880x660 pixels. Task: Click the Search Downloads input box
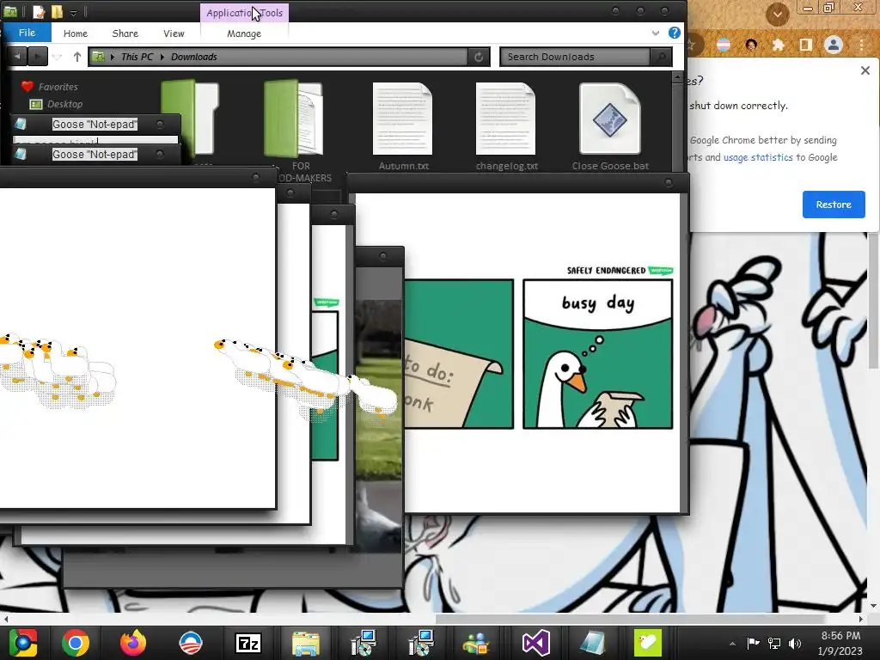(x=575, y=57)
